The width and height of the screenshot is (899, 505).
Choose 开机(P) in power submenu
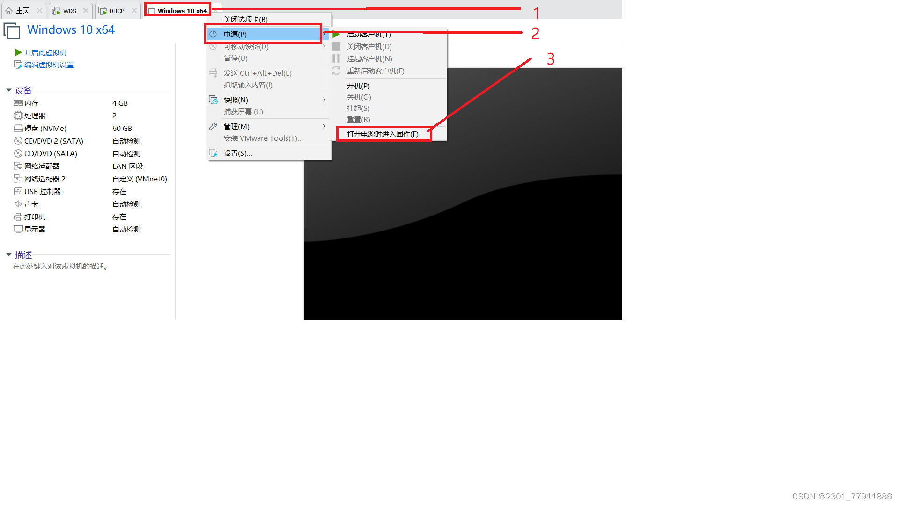(x=358, y=86)
